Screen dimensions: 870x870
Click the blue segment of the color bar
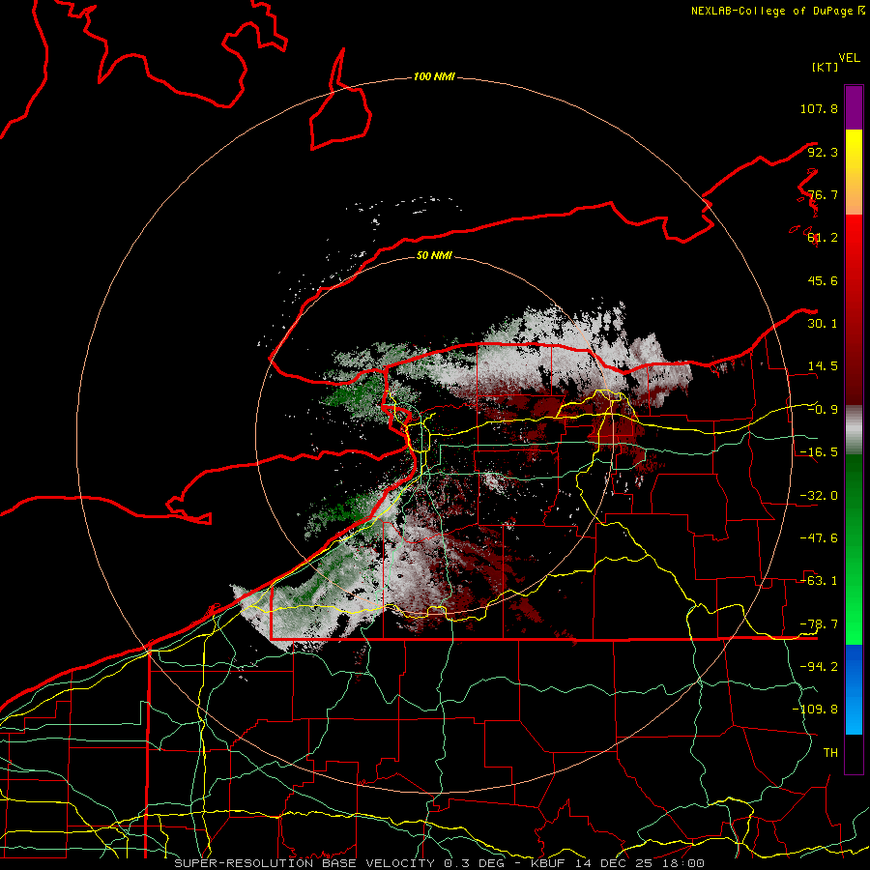[854, 689]
